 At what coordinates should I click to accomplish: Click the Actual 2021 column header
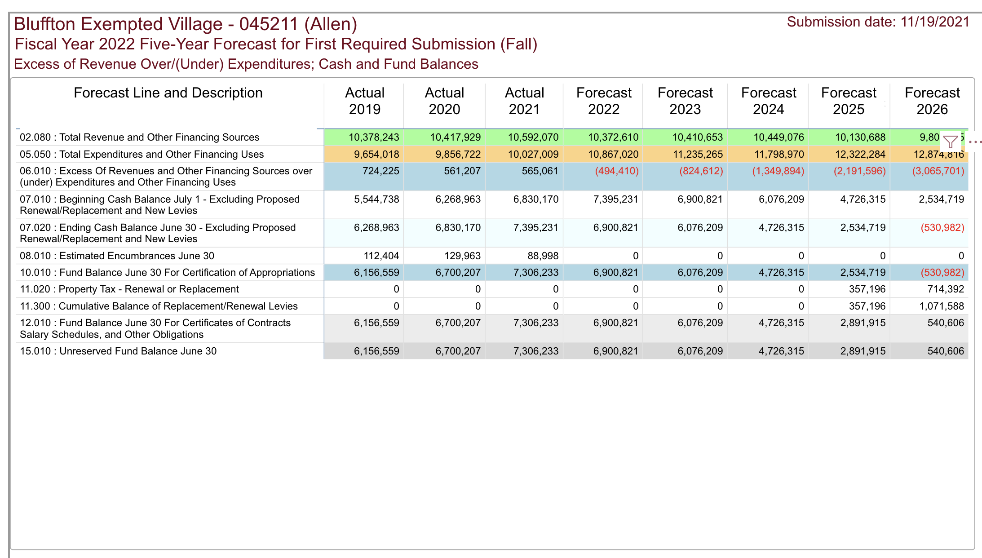click(x=524, y=101)
